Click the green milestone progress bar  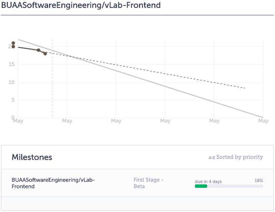(x=201, y=186)
